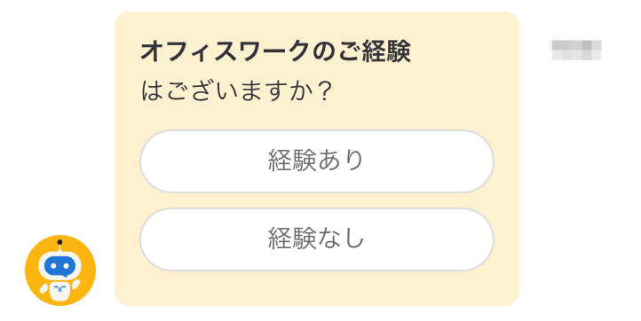The height and width of the screenshot is (321, 641).
Task: Select the 経験あり option
Action: 317,161
